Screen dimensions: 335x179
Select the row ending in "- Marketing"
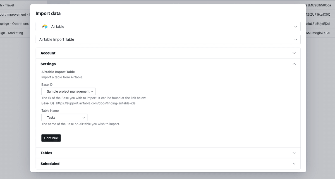(x=12, y=33)
